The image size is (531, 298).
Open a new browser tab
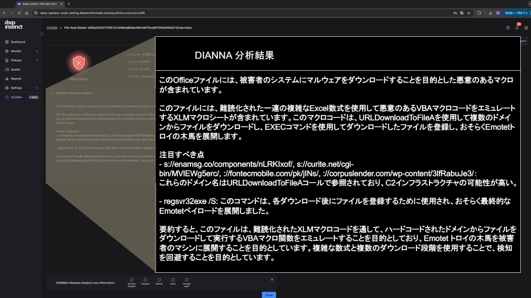tap(69, 4)
